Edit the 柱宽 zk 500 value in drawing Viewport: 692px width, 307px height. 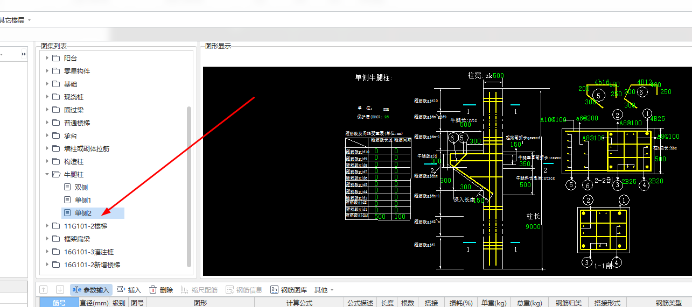click(498, 76)
